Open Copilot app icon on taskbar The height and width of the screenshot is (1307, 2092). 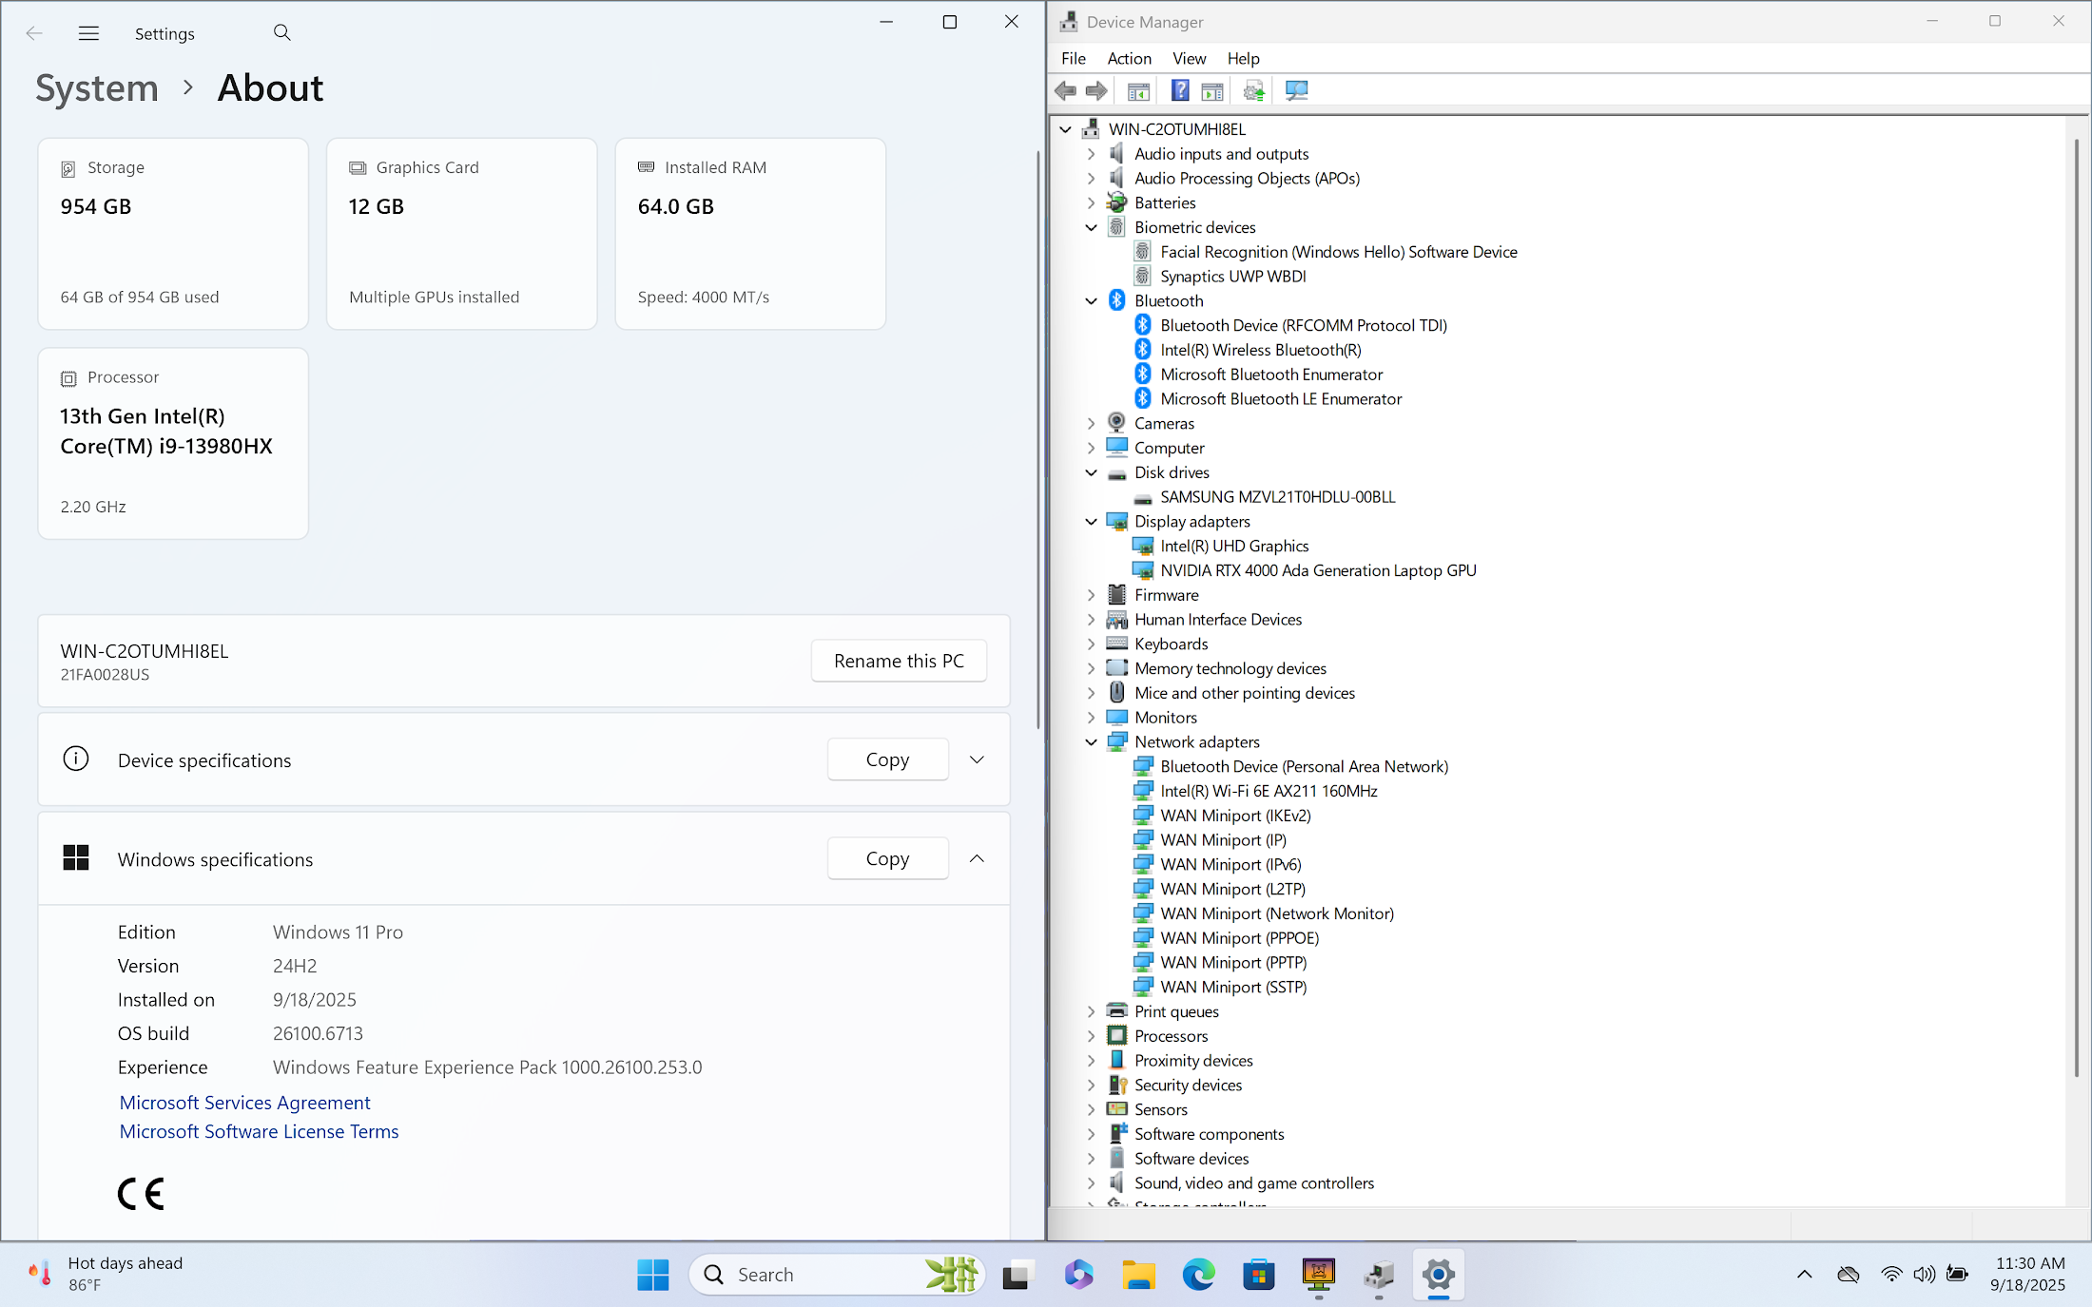[x=1078, y=1275]
